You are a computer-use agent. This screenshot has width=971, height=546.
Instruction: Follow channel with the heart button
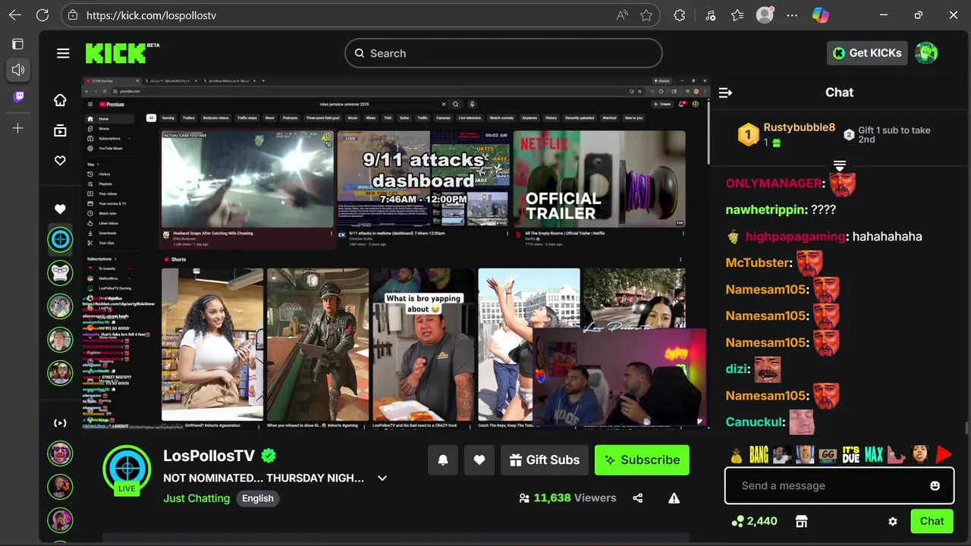pyautogui.click(x=479, y=460)
